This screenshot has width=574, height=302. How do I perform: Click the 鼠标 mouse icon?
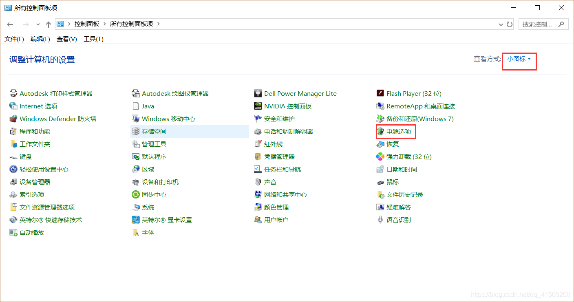[380, 182]
